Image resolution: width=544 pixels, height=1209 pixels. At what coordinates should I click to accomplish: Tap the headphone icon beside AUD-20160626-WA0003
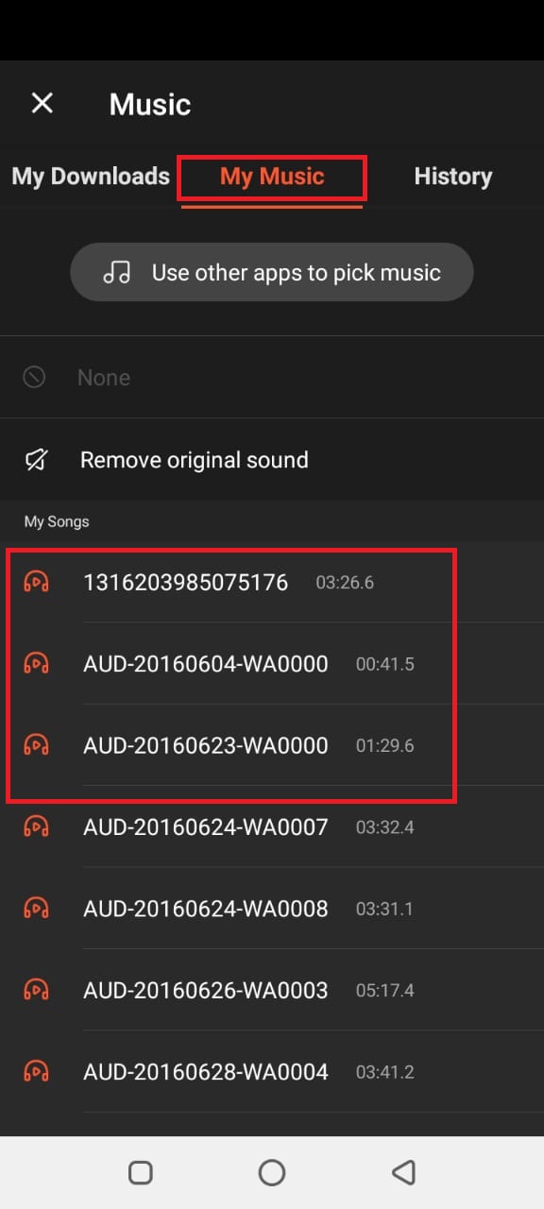click(36, 990)
